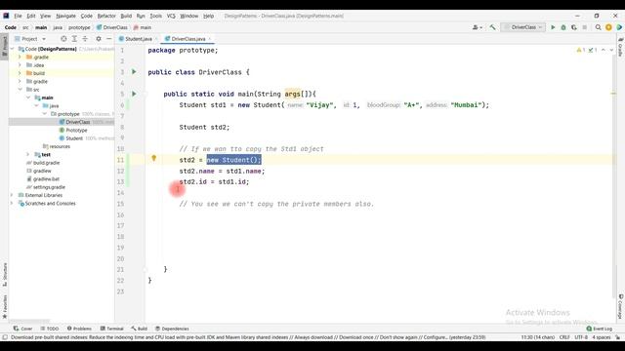
Task: Expand the .idea folder
Action: coord(20,65)
